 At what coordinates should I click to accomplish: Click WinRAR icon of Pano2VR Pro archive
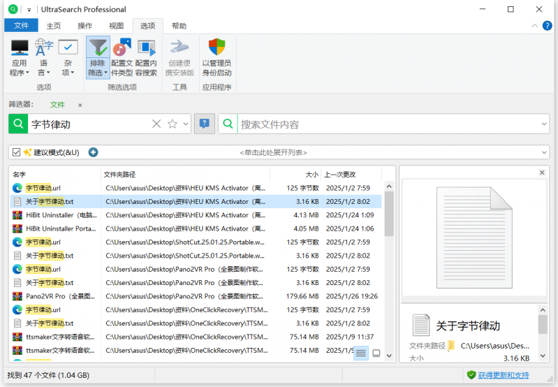point(17,296)
